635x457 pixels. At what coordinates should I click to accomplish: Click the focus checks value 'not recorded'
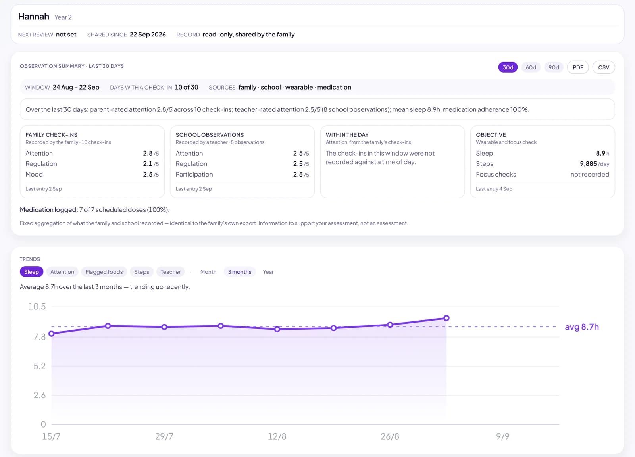pos(590,175)
